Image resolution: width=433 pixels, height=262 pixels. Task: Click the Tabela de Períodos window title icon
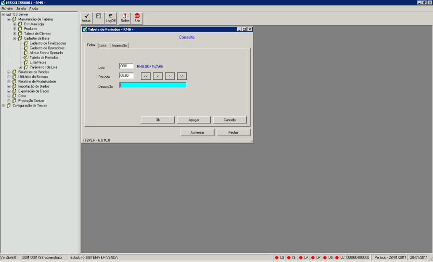coord(85,29)
